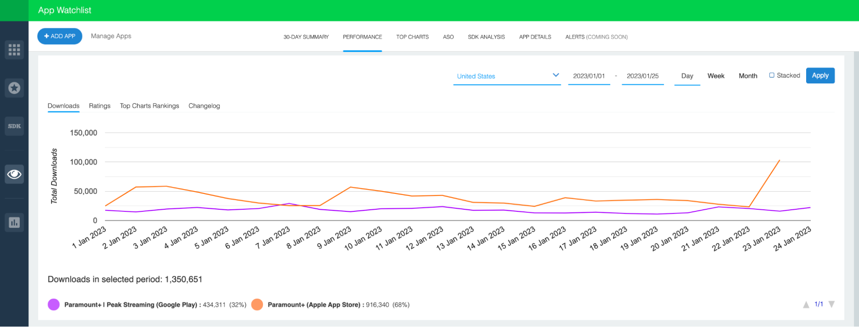Image resolution: width=859 pixels, height=327 pixels.
Task: Switch to the Ratings sub-tab
Action: pos(100,106)
